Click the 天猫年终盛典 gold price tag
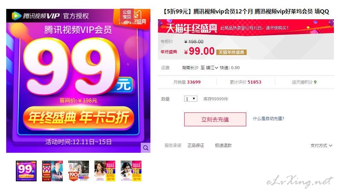The width and height of the screenshot is (337, 193). point(231,52)
